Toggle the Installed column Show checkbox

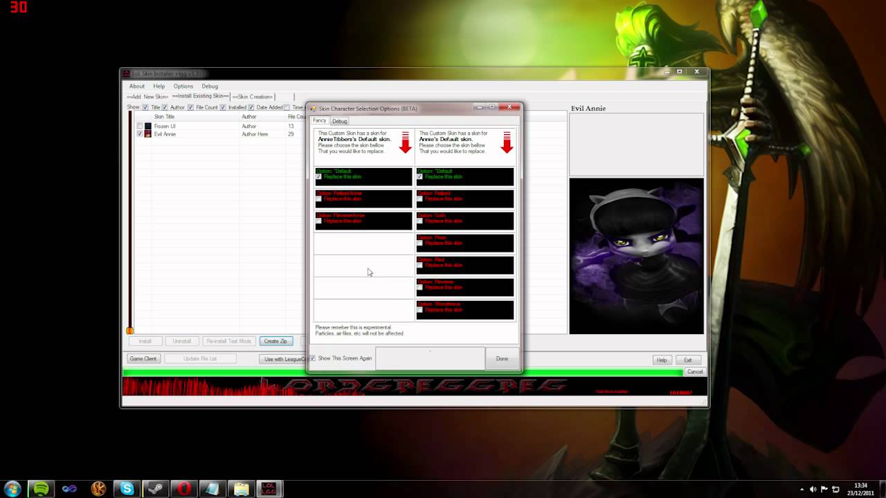[x=223, y=107]
